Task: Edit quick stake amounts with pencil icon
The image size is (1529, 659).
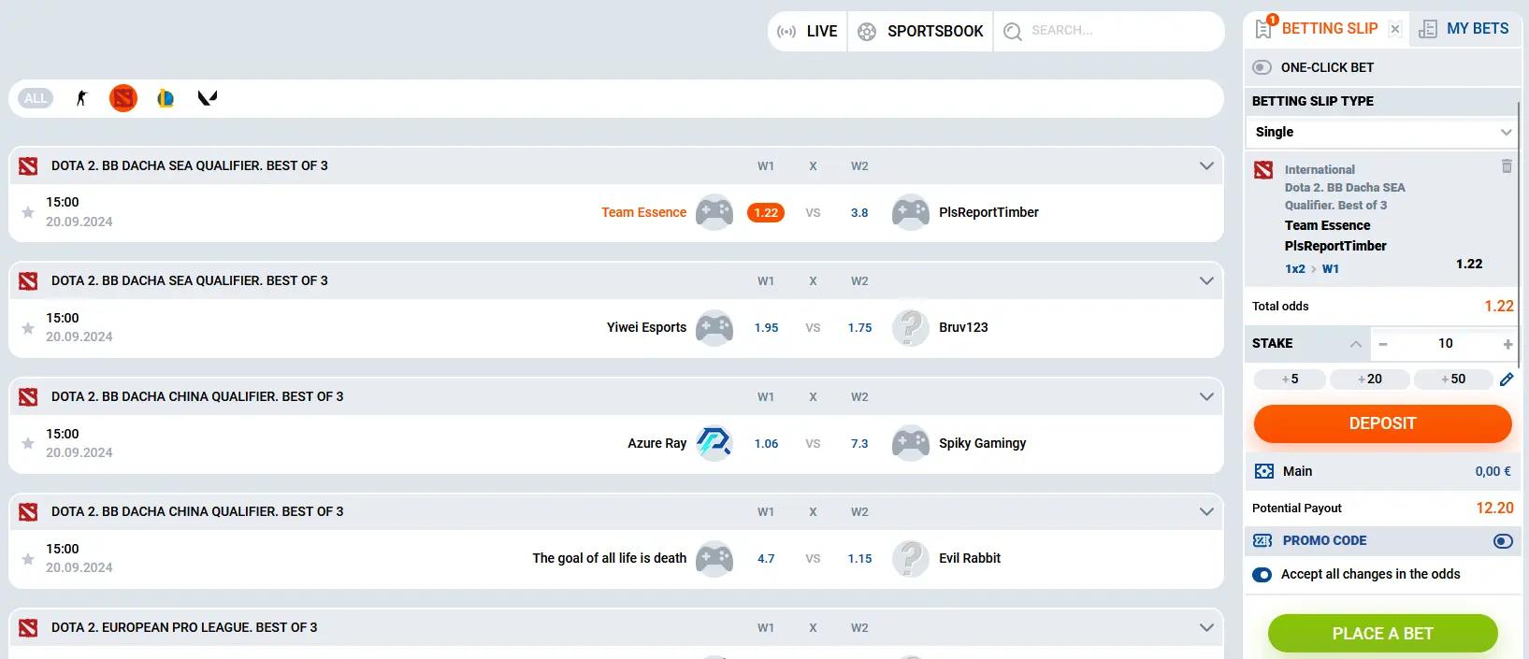Action: (x=1507, y=380)
